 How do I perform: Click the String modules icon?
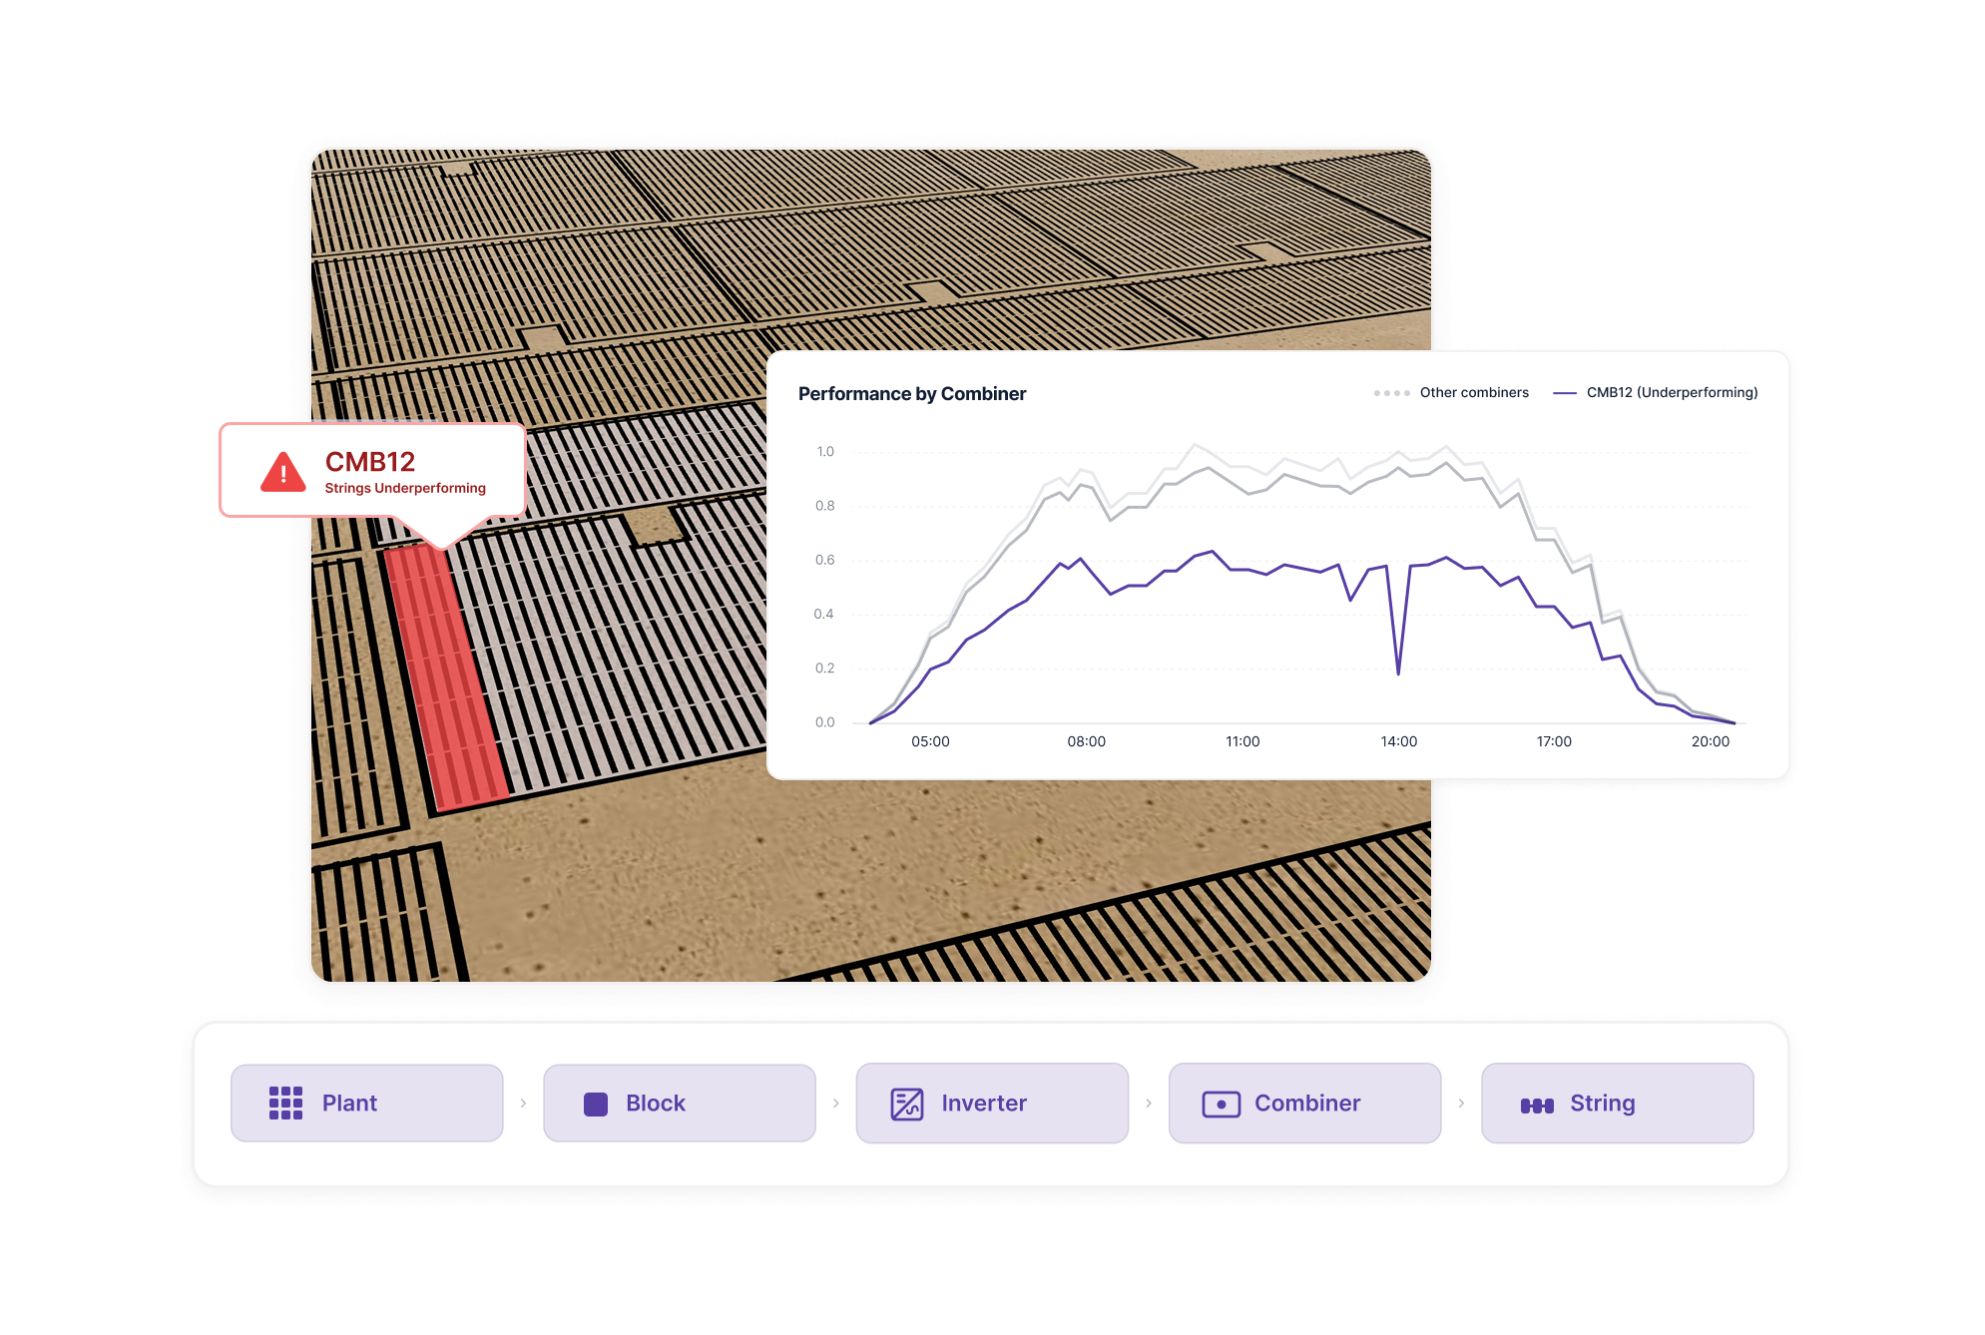pyautogui.click(x=1537, y=1106)
